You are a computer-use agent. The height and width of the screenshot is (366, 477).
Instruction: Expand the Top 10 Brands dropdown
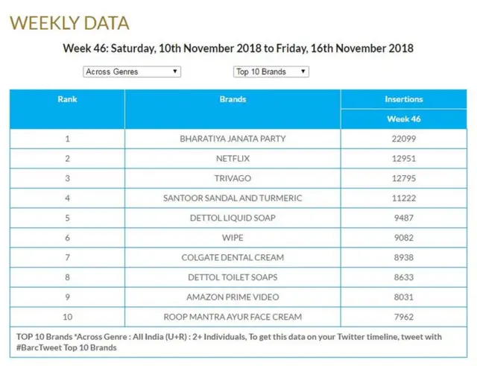[x=271, y=72]
